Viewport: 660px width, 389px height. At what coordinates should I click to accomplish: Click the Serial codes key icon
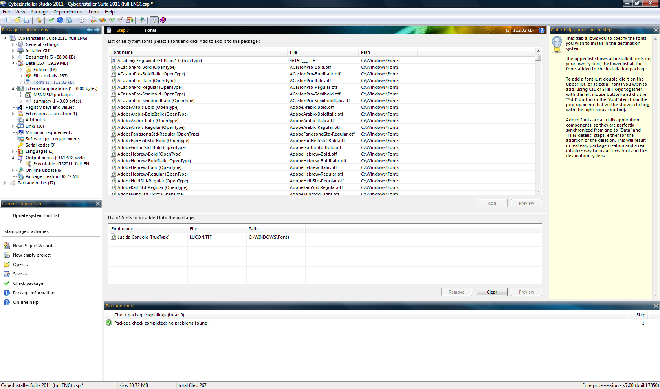pos(20,145)
